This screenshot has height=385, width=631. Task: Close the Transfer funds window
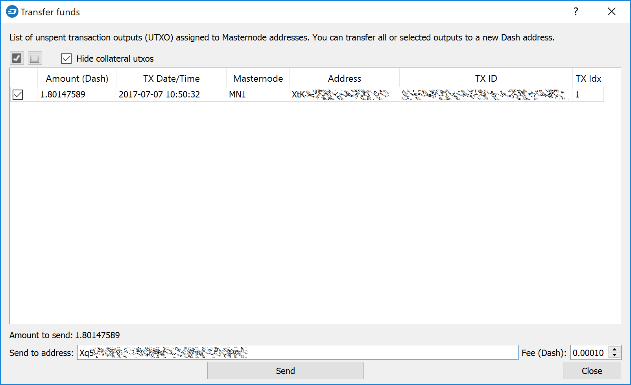pos(611,12)
